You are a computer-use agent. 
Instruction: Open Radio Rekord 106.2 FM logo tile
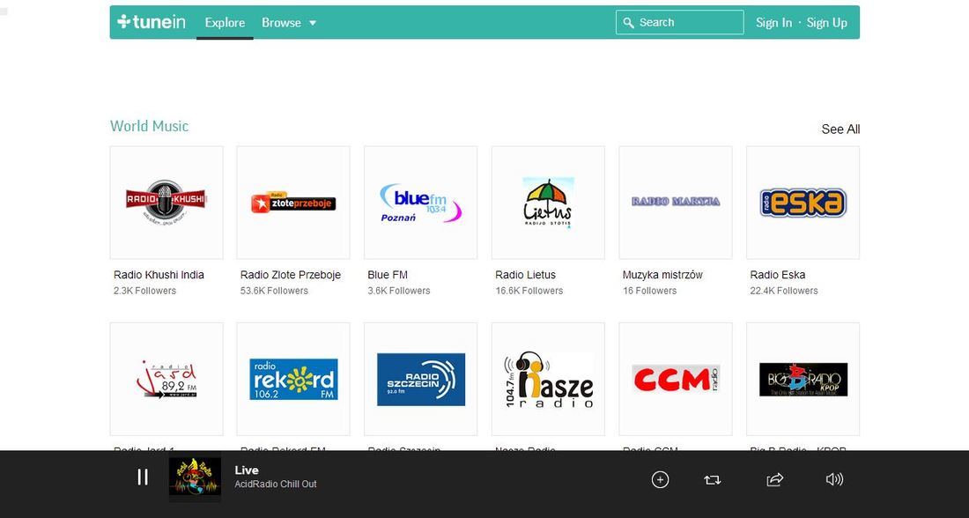tap(293, 379)
